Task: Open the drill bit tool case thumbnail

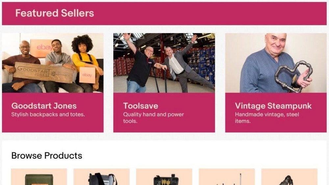Action: point(164,176)
